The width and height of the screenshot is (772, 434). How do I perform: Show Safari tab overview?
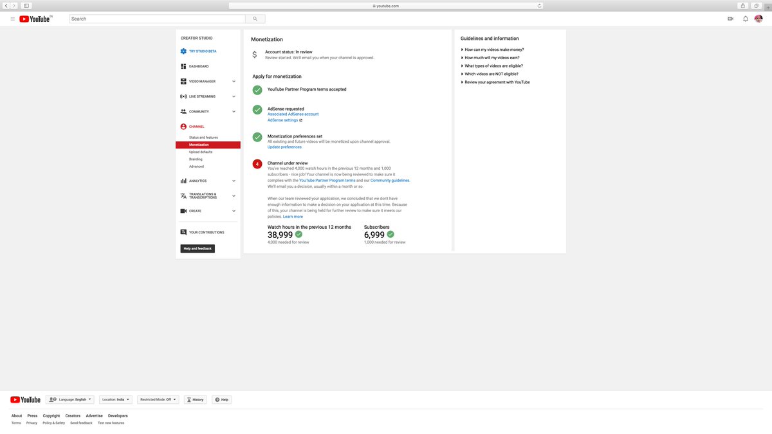point(757,6)
